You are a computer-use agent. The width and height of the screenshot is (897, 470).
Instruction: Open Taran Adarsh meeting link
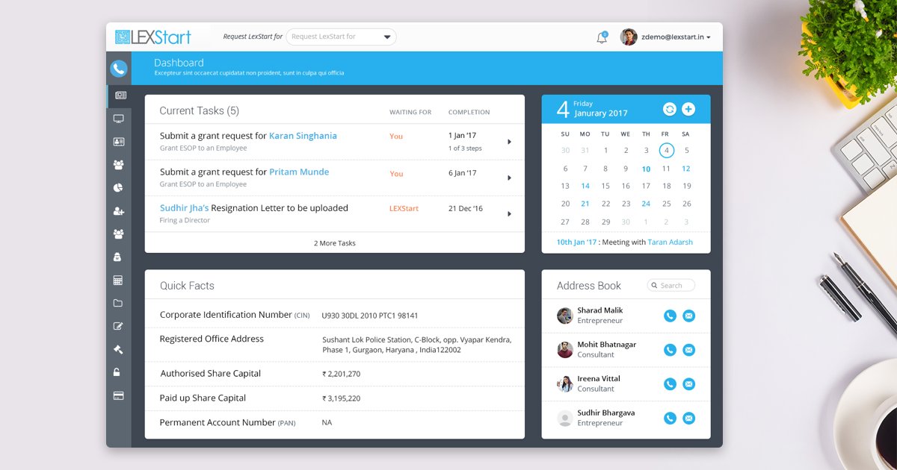point(670,242)
